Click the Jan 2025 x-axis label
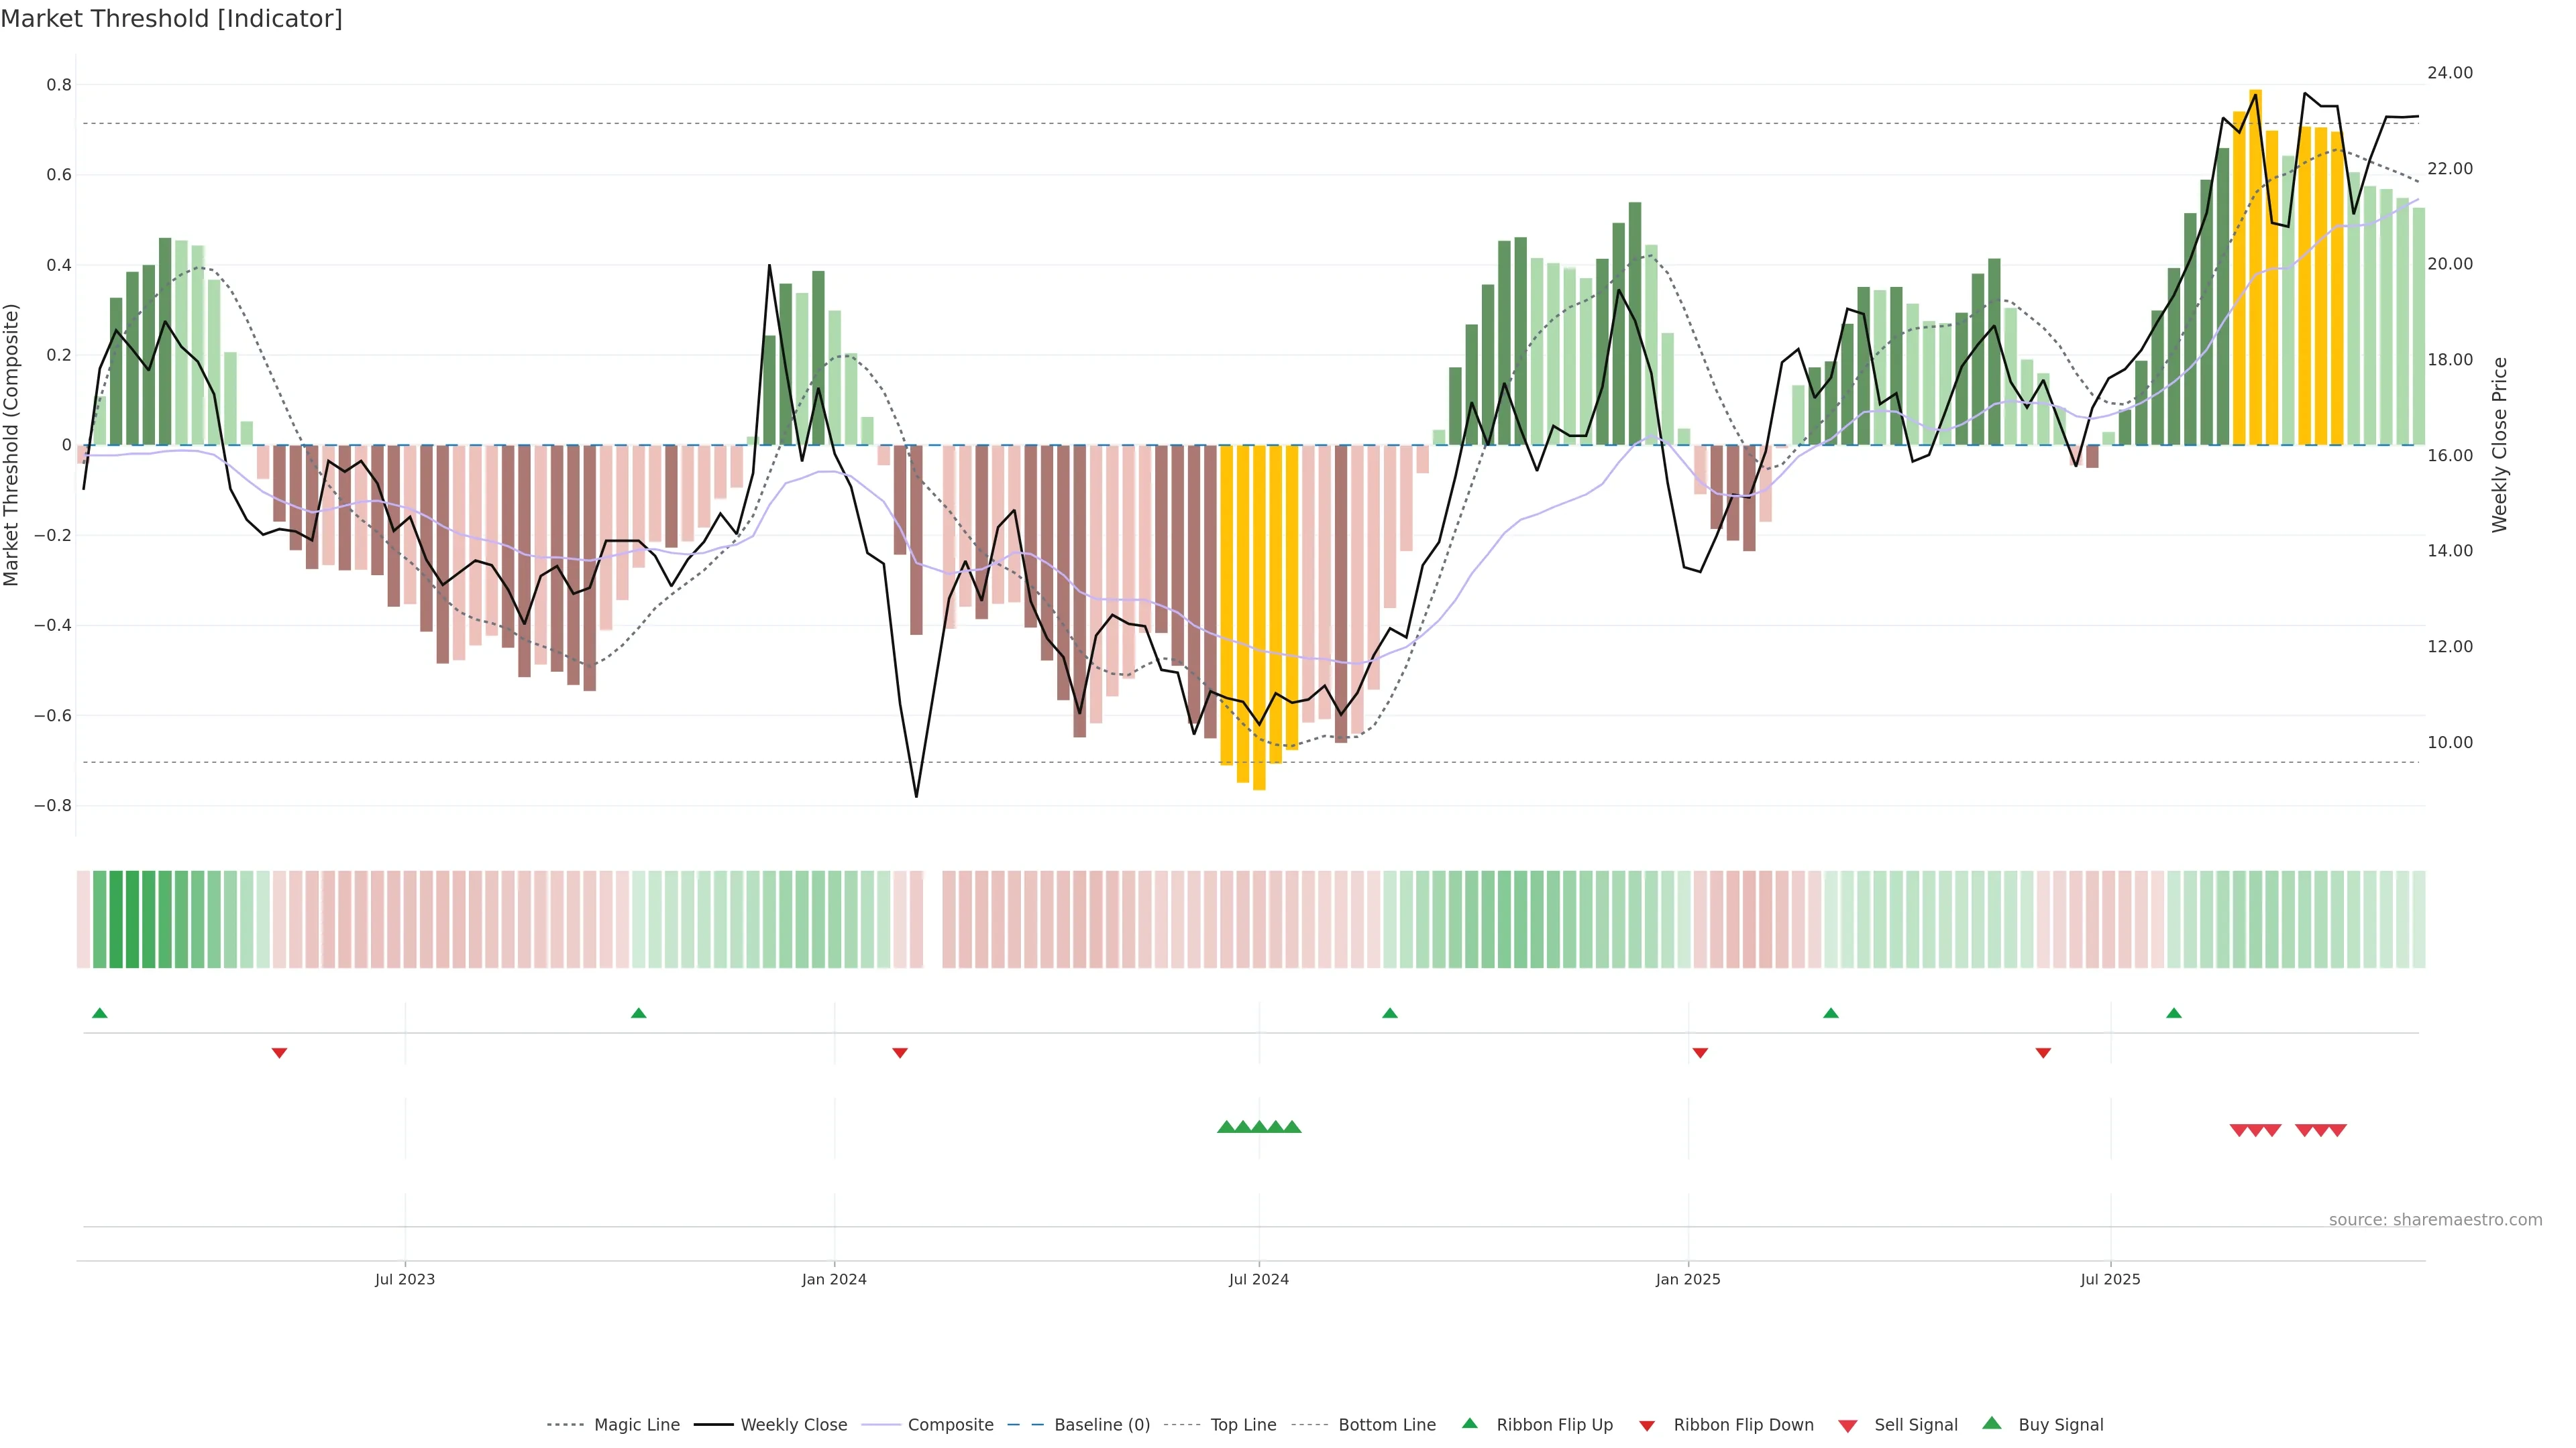This screenshot has height=1448, width=2576. tap(1687, 1279)
